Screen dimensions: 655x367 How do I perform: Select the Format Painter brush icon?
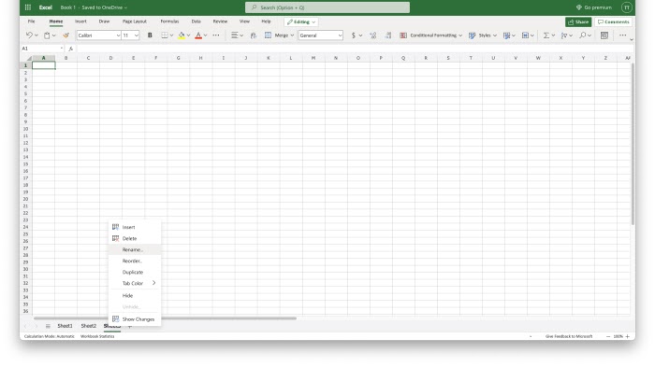click(x=65, y=35)
